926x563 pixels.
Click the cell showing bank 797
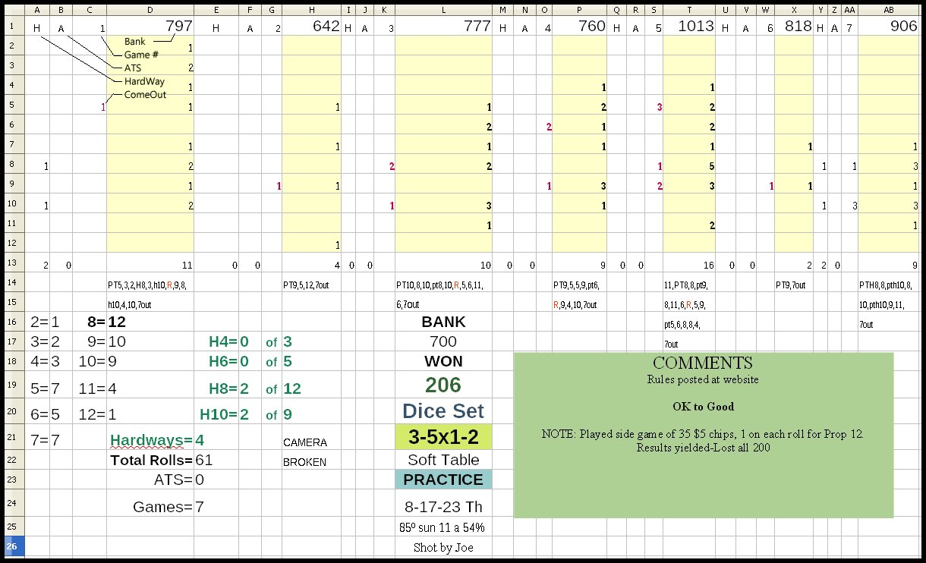click(x=150, y=26)
